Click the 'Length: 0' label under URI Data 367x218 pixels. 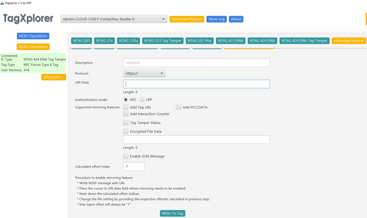[130, 92]
